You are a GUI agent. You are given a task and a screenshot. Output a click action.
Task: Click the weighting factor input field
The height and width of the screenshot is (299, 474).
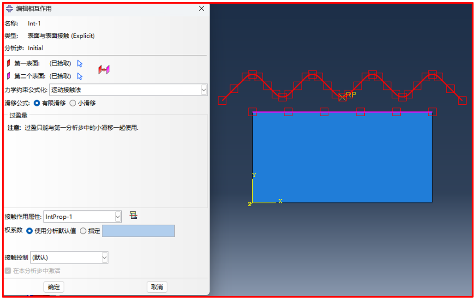(138, 231)
